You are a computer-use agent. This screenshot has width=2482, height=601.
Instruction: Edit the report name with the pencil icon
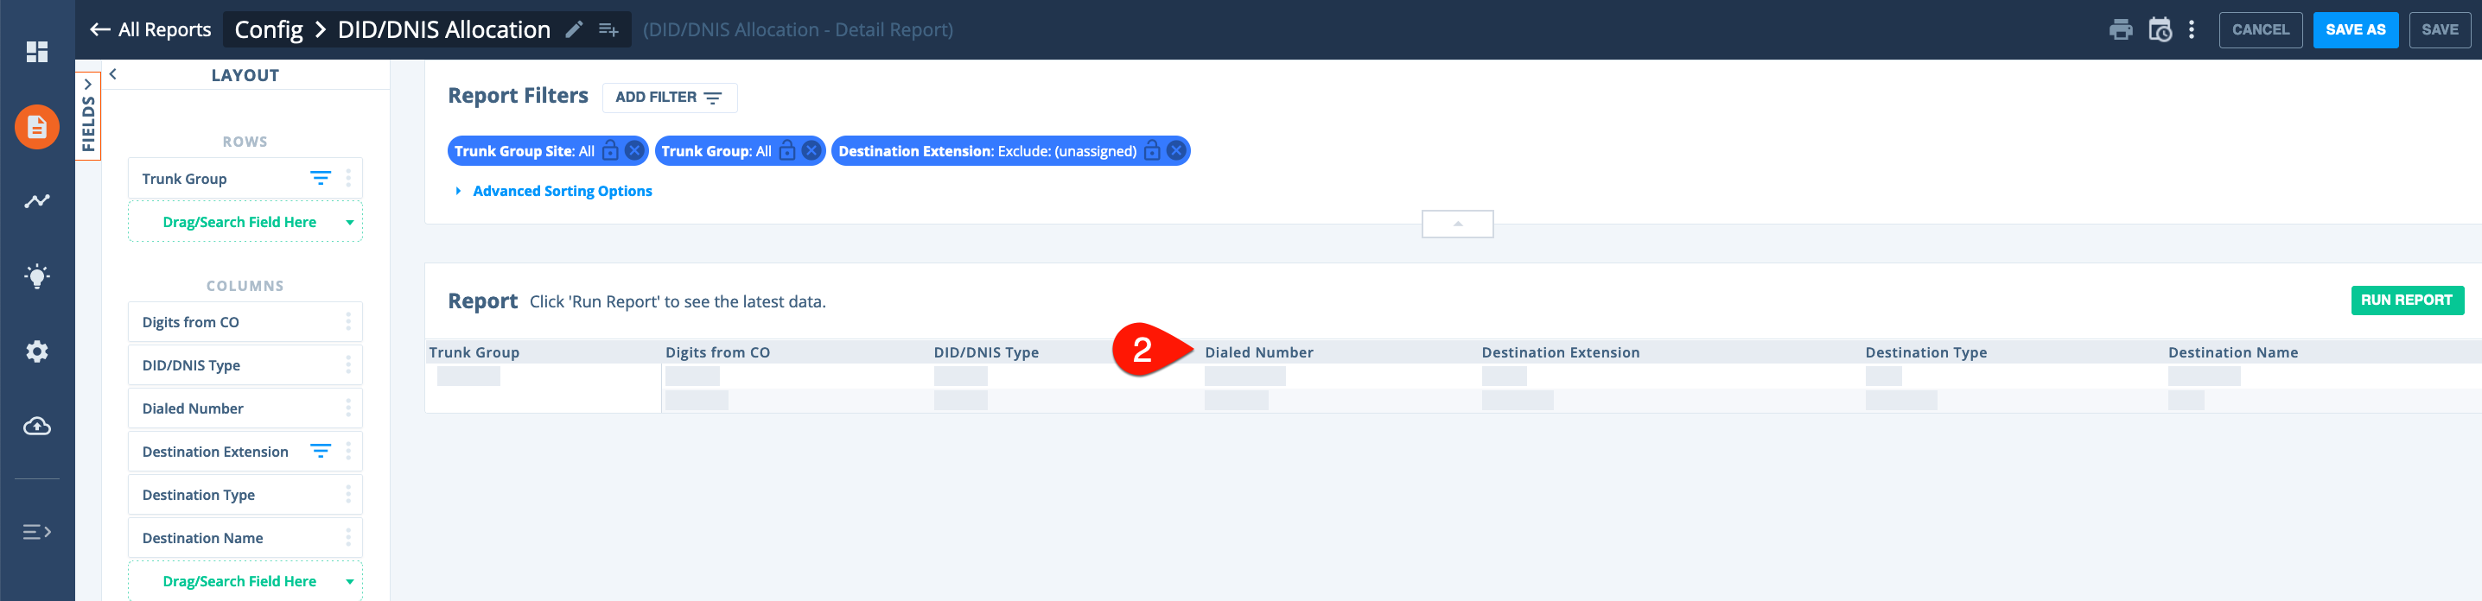click(x=574, y=30)
